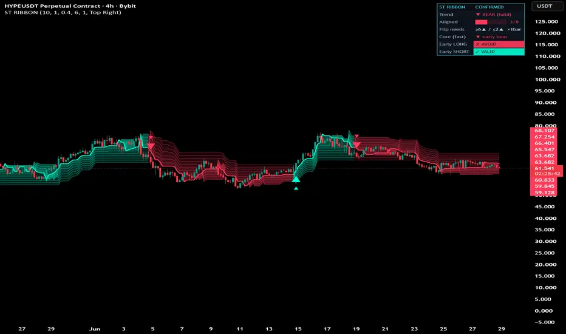Click the Core (fast) row label

[x=452, y=37]
